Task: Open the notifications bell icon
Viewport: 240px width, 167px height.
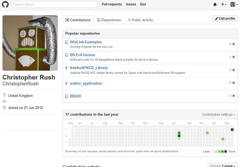Action: pos(215,4)
